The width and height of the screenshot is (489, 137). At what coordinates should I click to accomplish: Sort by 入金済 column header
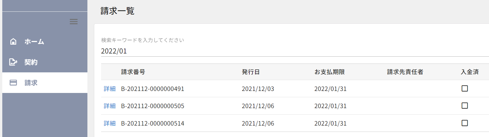point(470,72)
